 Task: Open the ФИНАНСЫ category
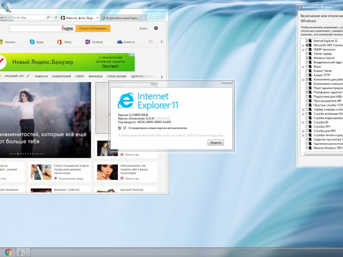coord(95,76)
